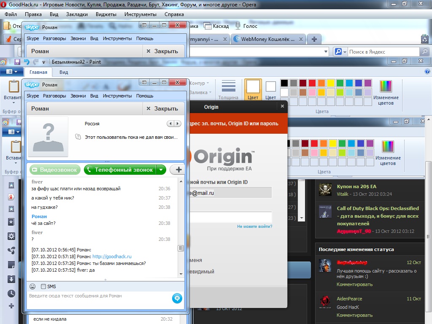This screenshot has width=432, height=324.
Task: Open the Справка menu in Opera
Action: (x=174, y=14)
